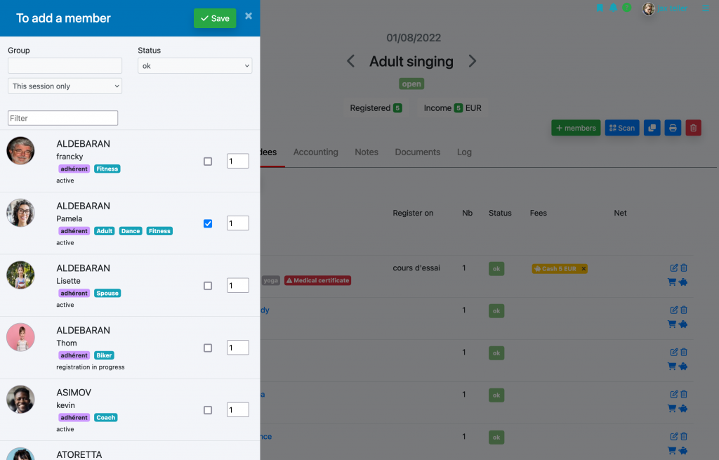Go to previous session with left chevron
Viewport: 719px width, 460px height.
[351, 61]
